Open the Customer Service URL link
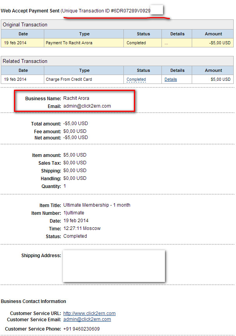The image size is (236, 336). [89, 313]
